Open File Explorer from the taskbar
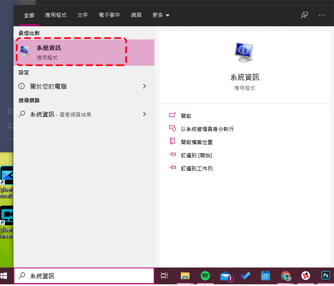Viewport: 334px width, 286px height. pos(185,276)
